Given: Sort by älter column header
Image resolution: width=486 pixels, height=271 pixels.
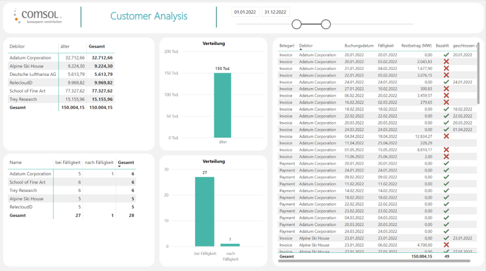Looking at the screenshot, I should click(65, 46).
